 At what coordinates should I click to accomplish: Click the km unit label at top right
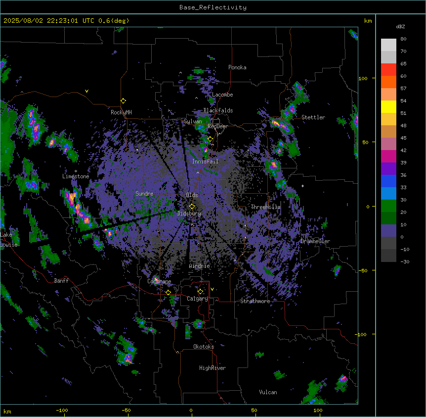[368, 21]
